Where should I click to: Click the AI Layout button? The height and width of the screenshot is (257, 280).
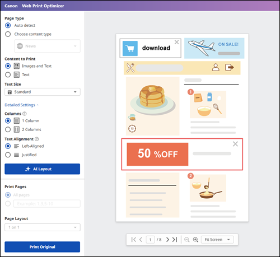click(43, 169)
